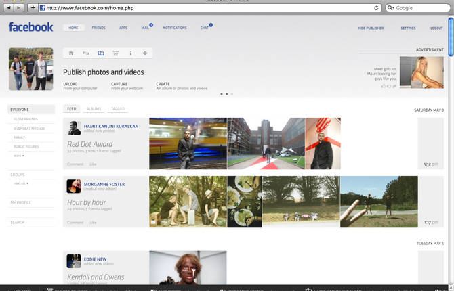Open Eddie New's avatar
454x291 pixels.
click(74, 261)
